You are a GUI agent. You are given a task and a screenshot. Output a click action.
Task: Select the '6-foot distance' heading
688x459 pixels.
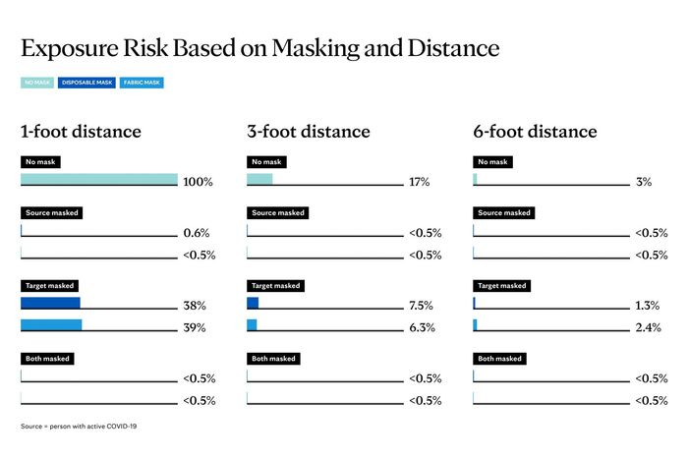[x=535, y=132]
